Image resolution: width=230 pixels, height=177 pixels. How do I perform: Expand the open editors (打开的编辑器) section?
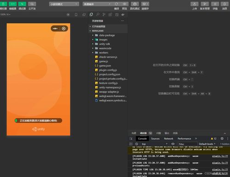point(108,26)
